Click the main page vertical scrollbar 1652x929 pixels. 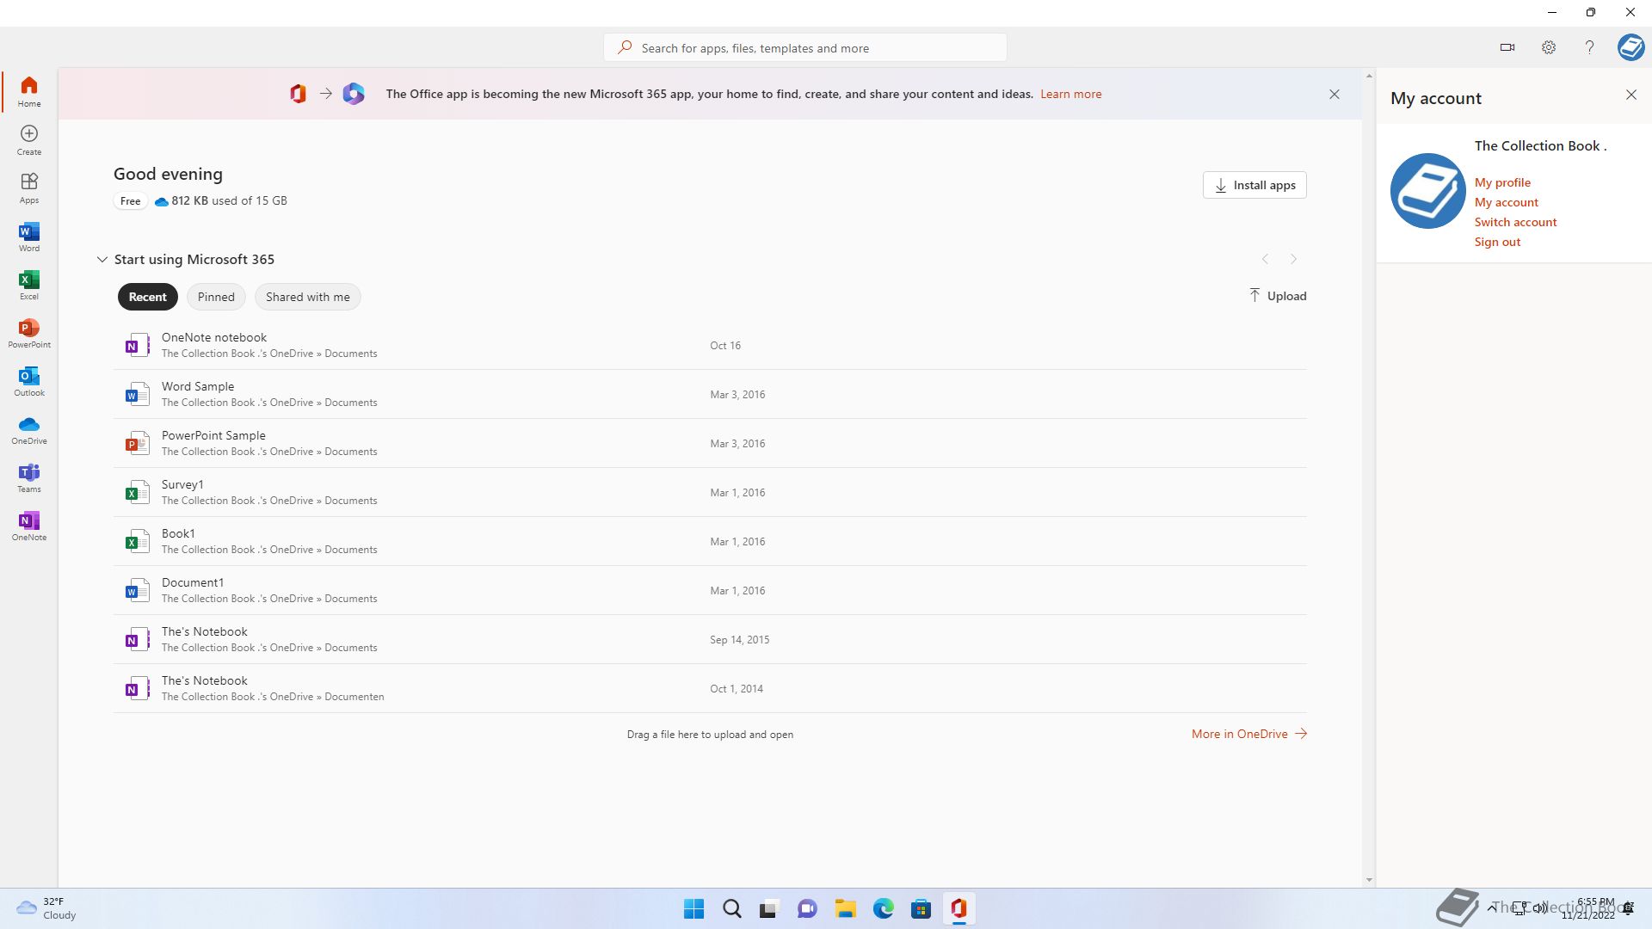click(1369, 477)
